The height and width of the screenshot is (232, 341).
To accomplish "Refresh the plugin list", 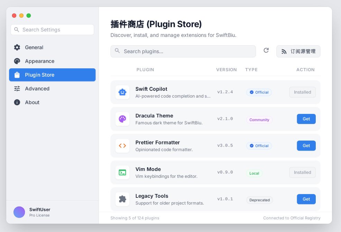I will click(x=266, y=50).
